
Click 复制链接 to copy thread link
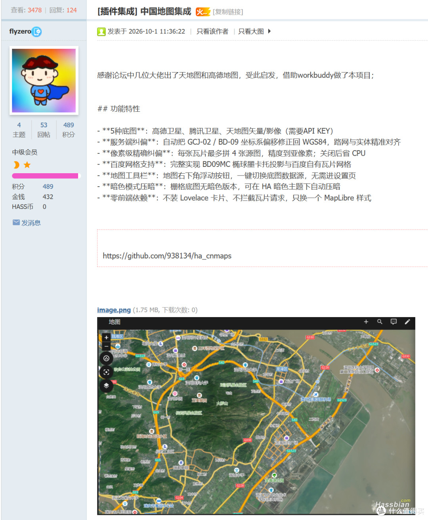[x=228, y=12]
